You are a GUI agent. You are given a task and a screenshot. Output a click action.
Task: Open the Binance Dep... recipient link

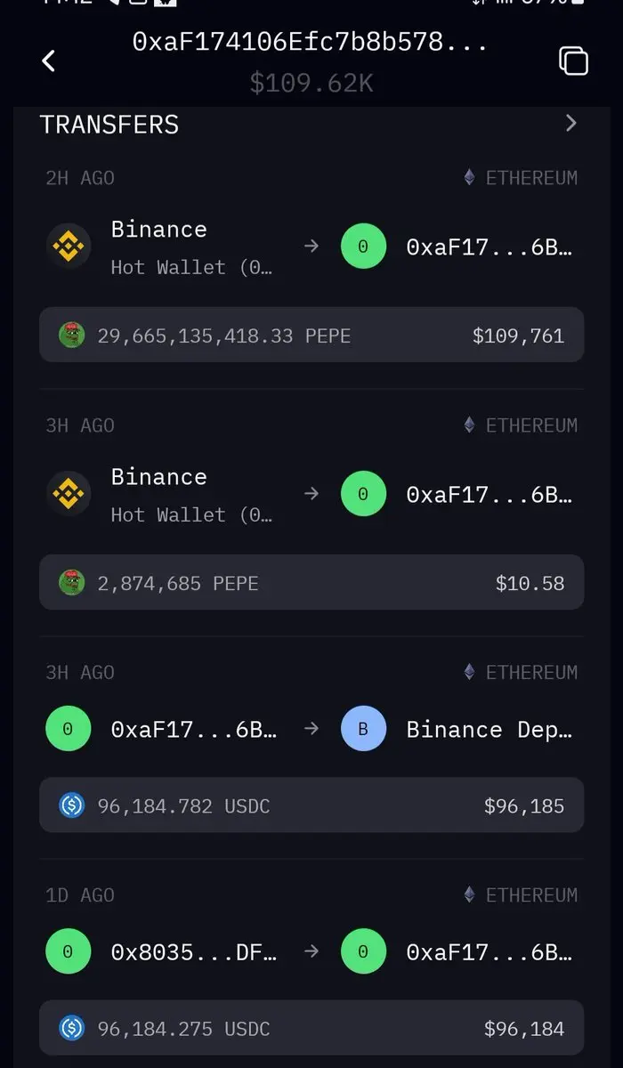point(489,729)
